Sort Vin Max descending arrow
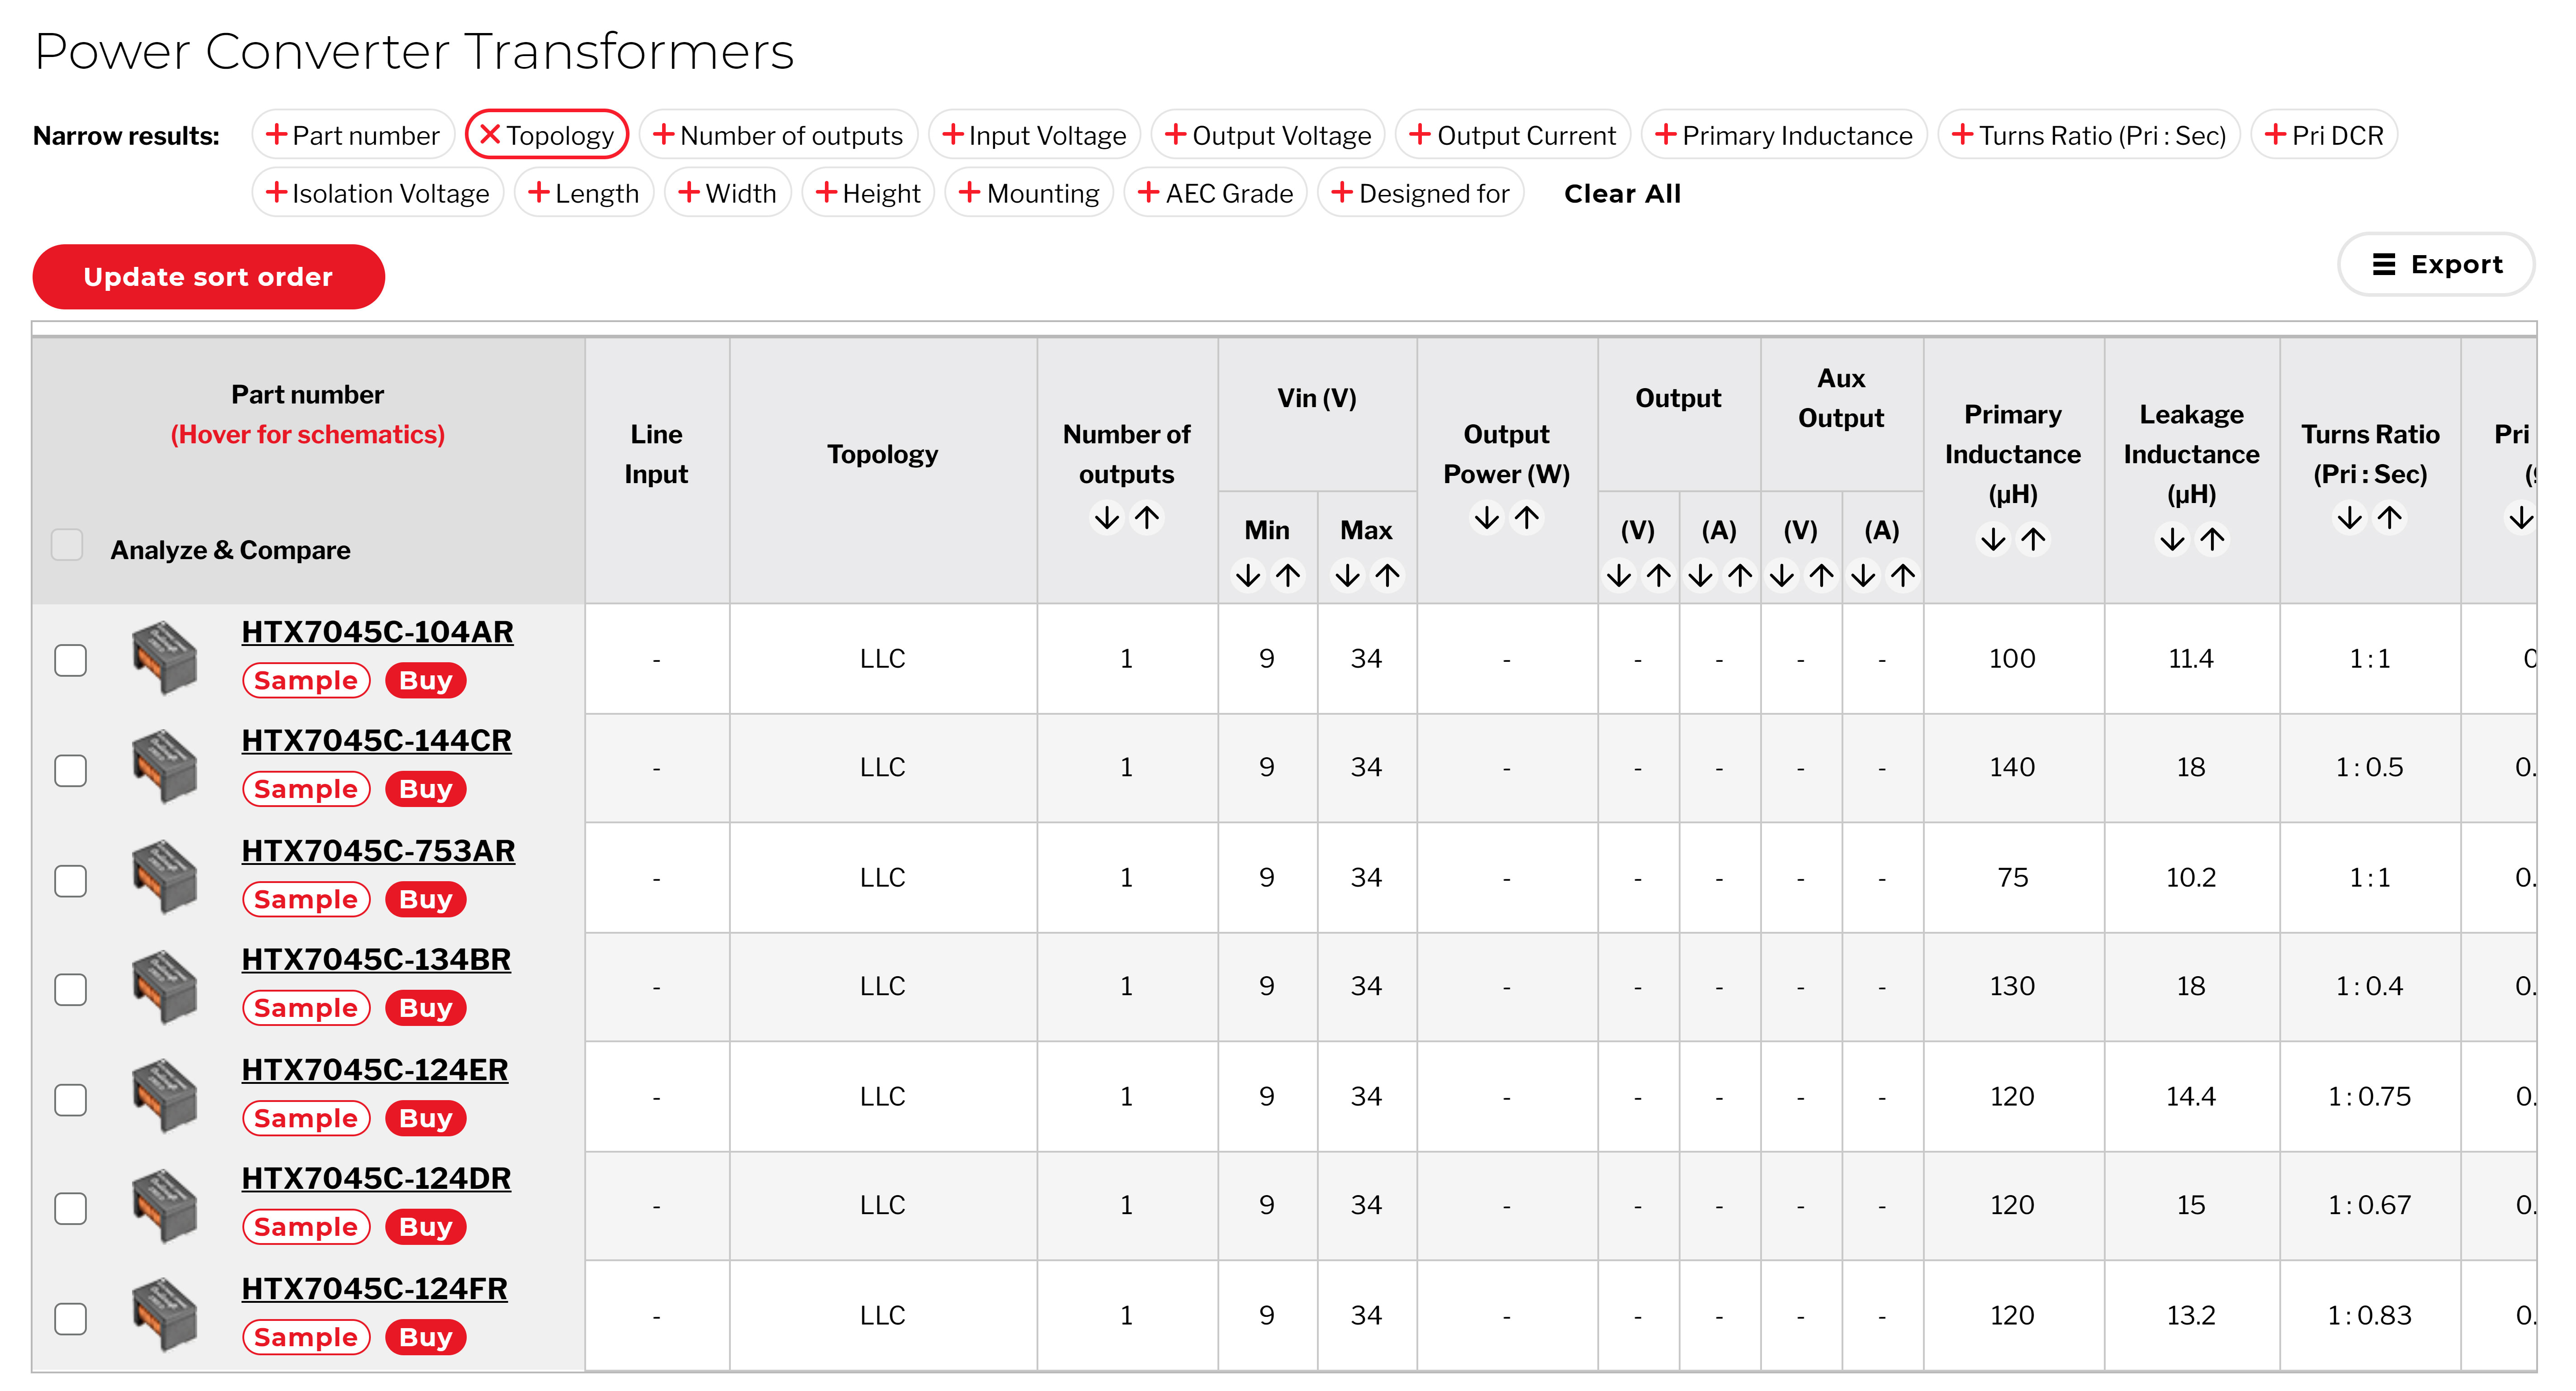Screen dimensions: 2576x1391 point(1347,576)
